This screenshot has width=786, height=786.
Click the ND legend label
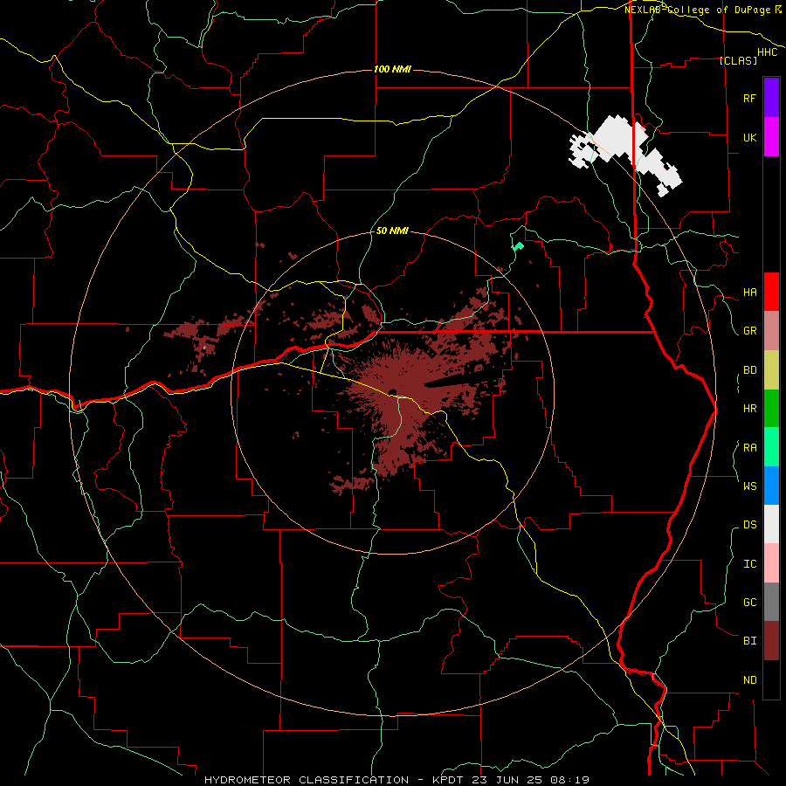[x=749, y=679]
